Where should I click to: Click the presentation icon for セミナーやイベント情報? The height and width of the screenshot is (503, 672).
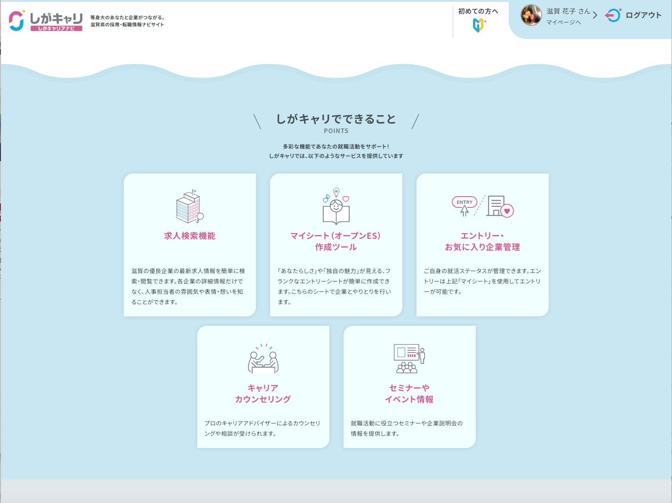[x=409, y=359]
